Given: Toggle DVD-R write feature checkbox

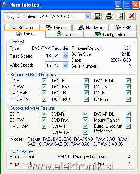Looking at the screenshot, I should click(x=85, y=114).
